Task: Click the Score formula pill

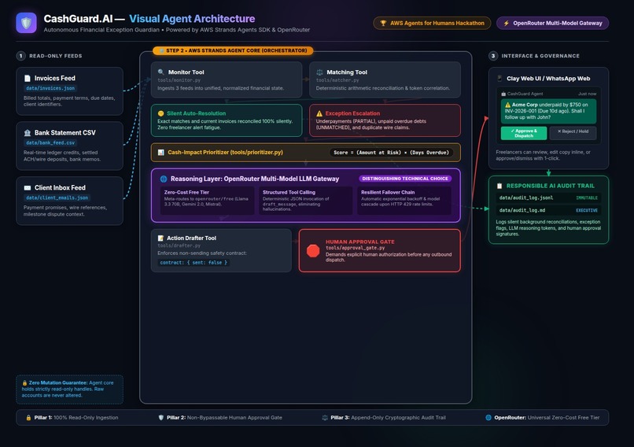Action: click(x=392, y=153)
